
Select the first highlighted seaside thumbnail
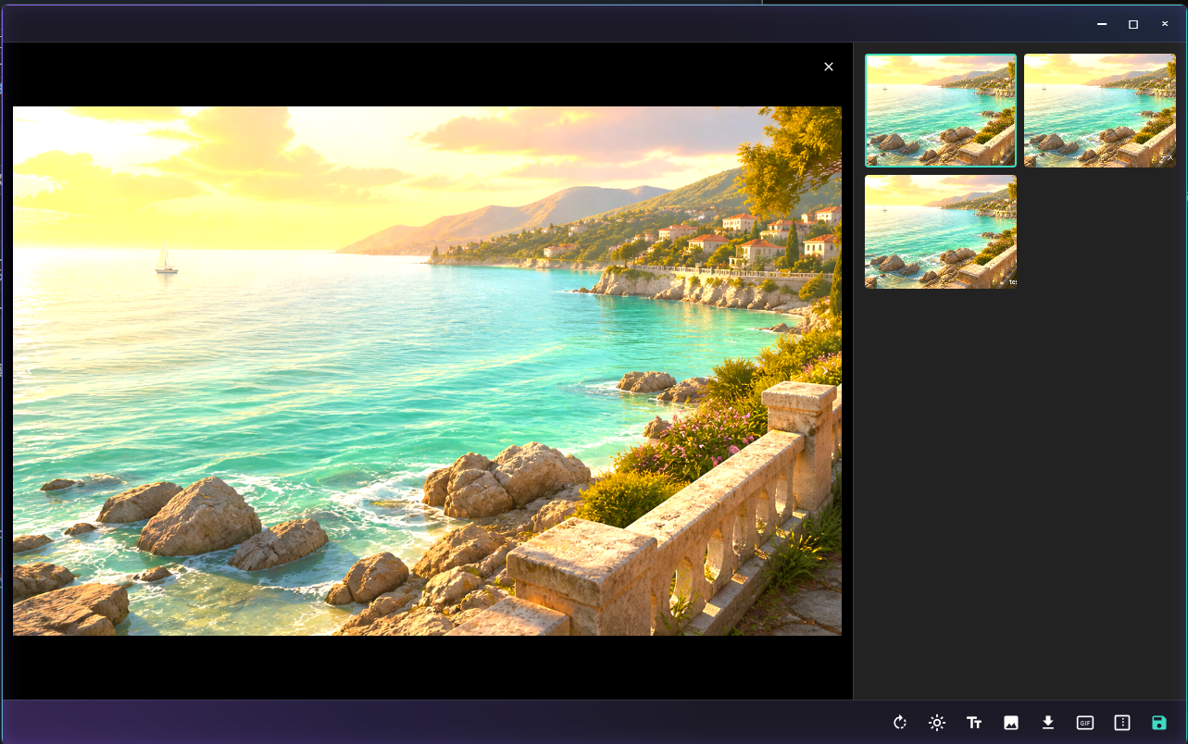[x=941, y=111]
